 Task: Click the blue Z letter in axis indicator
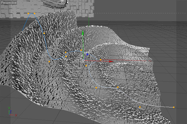[x=11, y=112]
